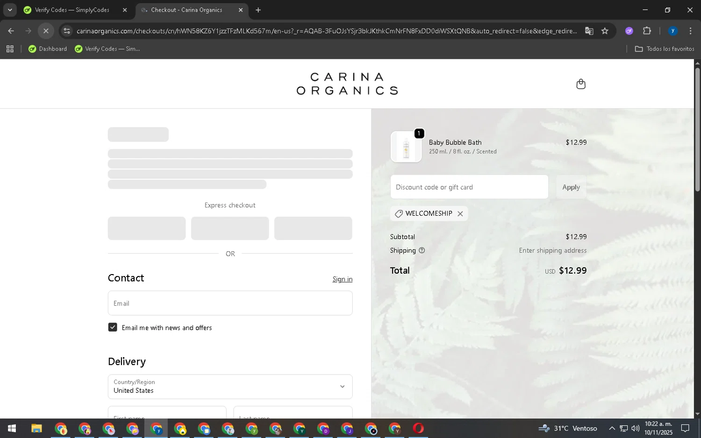Click the $12.99 Total amount
This screenshot has height=438, width=701.
pos(573,270)
